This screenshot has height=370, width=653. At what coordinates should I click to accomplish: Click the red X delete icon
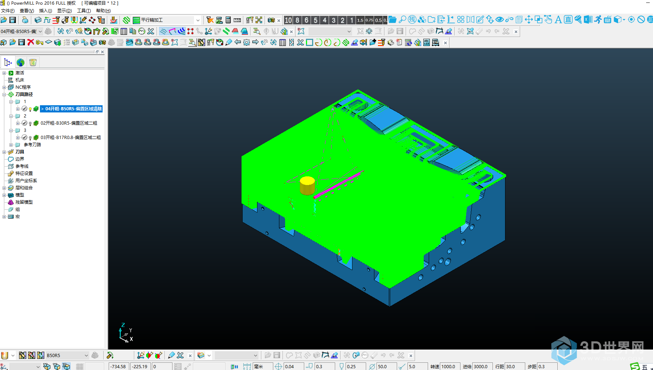[31, 42]
